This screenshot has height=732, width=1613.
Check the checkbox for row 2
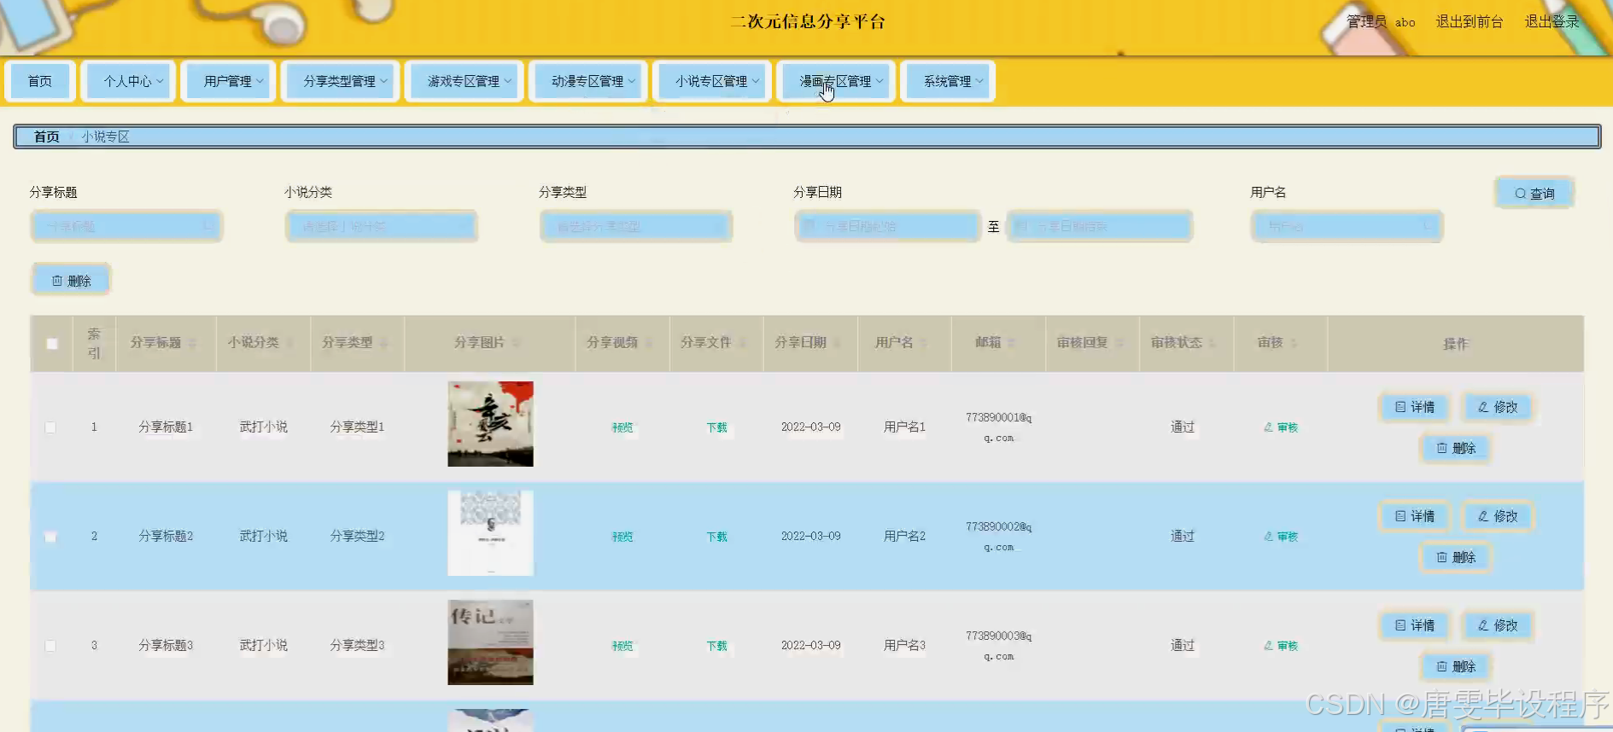point(50,537)
